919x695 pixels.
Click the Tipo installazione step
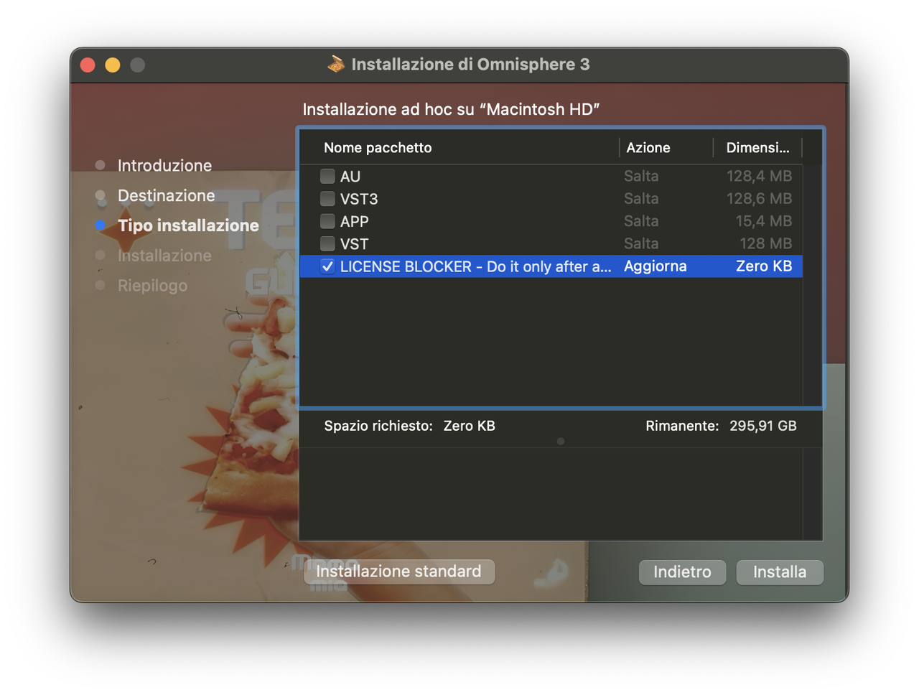pos(188,225)
